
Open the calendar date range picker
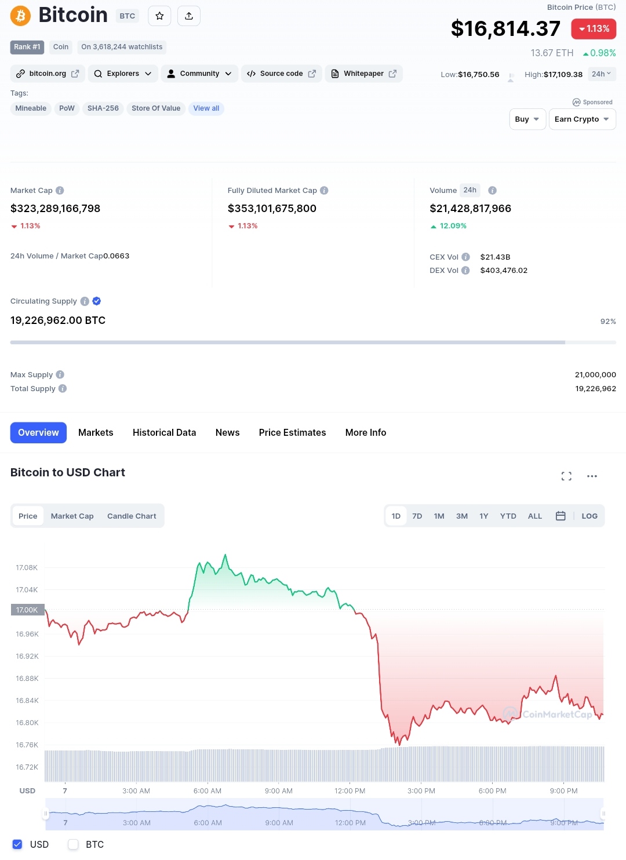point(561,516)
